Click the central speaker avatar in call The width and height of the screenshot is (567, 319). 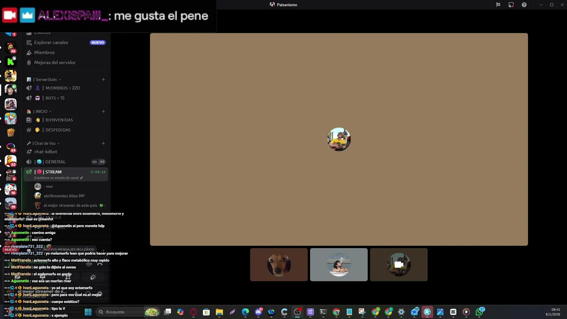339,140
